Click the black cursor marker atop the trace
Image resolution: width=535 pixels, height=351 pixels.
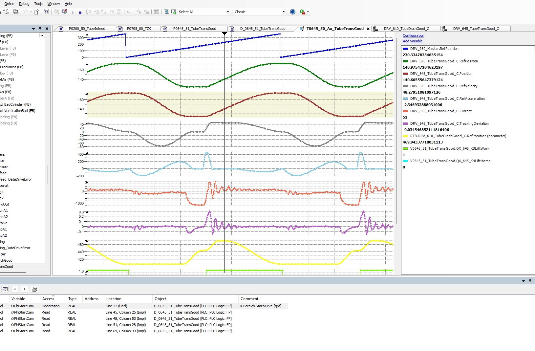225,33
